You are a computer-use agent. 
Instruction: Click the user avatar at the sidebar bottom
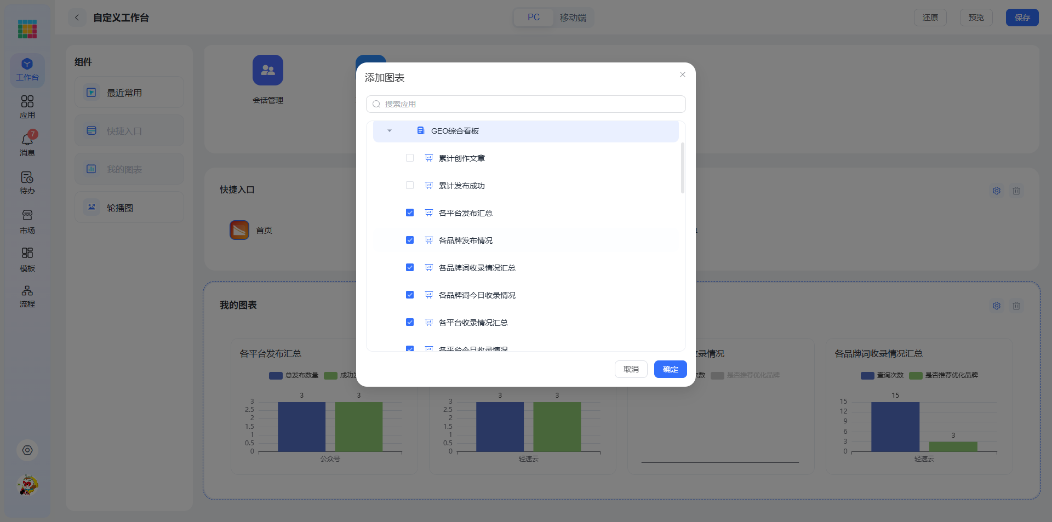(x=27, y=485)
